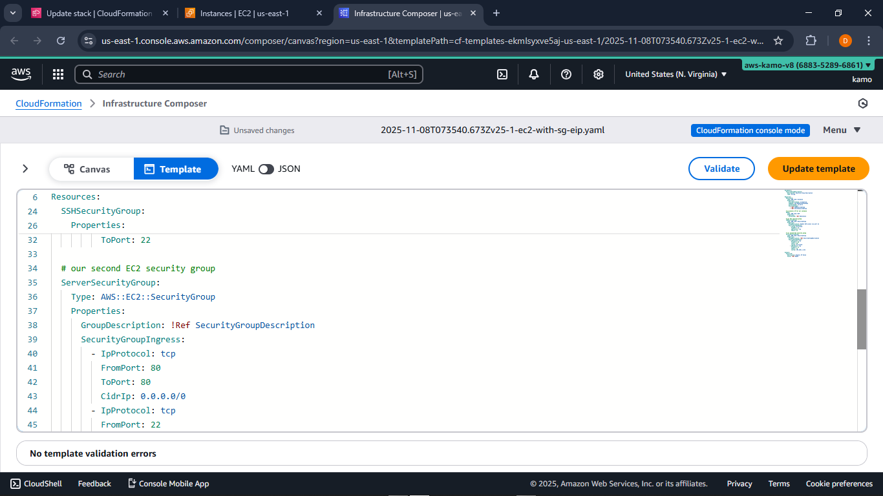Click the Update template button
This screenshot has height=496, width=883.
(x=818, y=169)
